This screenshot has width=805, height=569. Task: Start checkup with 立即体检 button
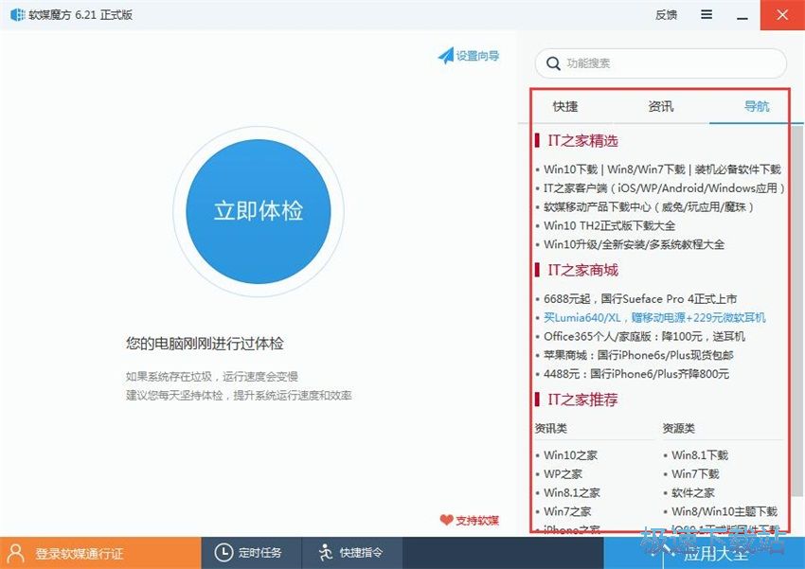(259, 211)
